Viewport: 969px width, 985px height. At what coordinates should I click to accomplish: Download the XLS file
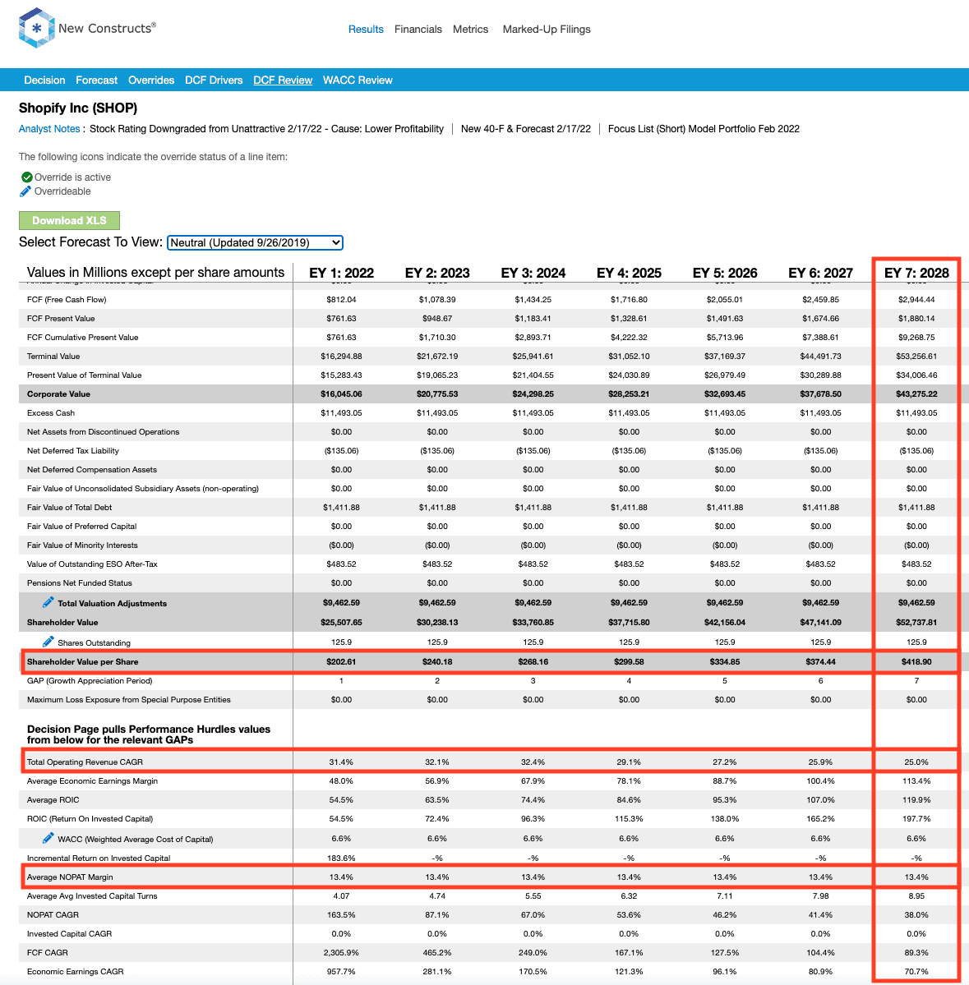[x=69, y=220]
